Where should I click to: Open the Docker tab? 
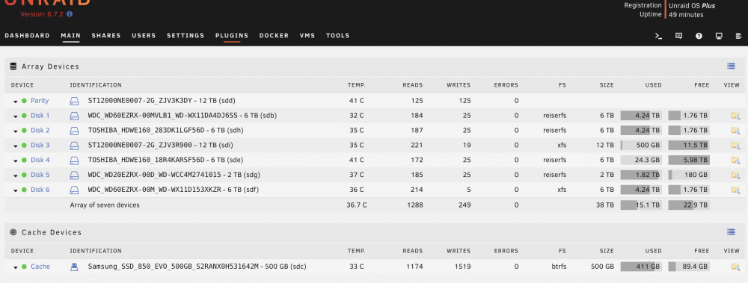pos(274,36)
